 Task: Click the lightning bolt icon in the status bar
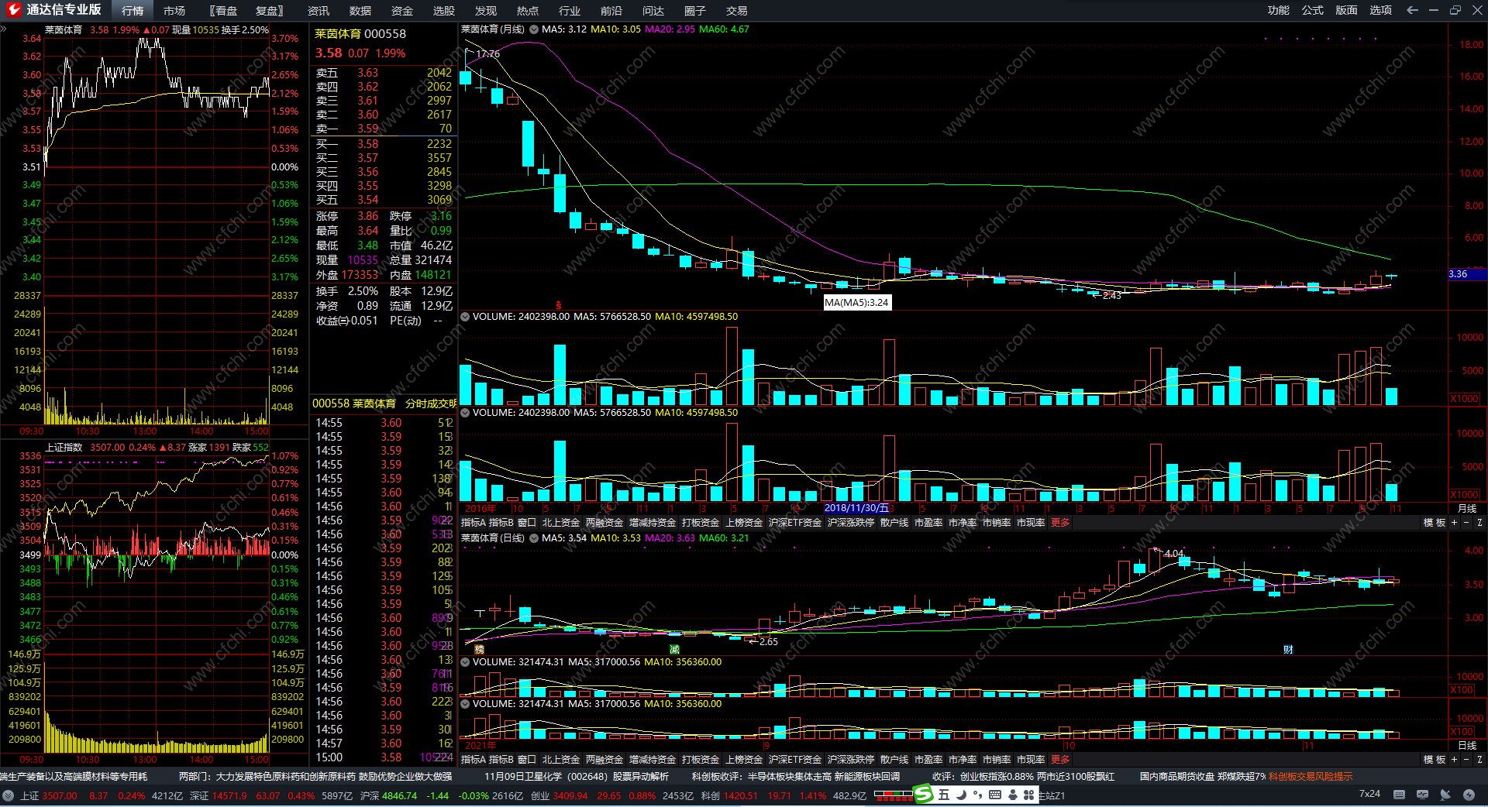(1469, 795)
